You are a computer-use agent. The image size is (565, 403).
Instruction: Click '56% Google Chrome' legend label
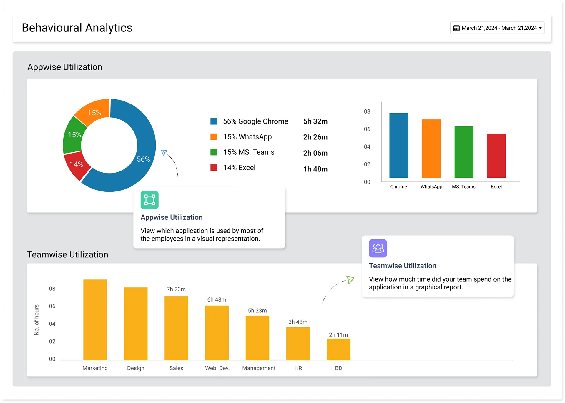point(256,121)
